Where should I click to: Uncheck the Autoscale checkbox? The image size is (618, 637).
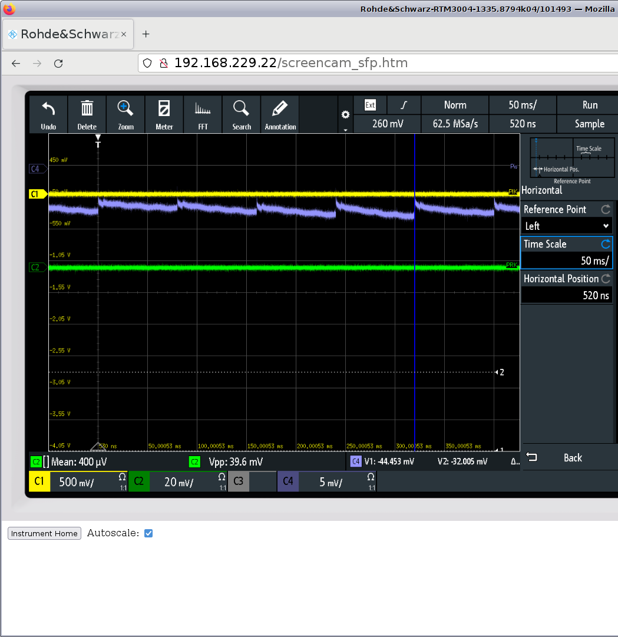(148, 533)
